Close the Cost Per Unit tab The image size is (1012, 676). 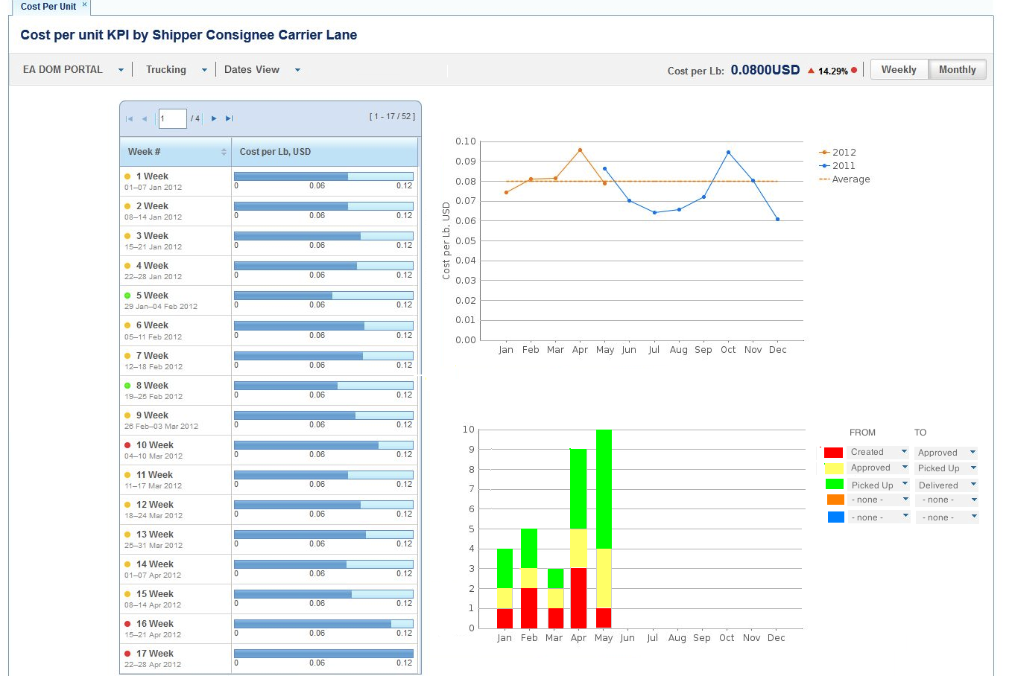(x=84, y=4)
